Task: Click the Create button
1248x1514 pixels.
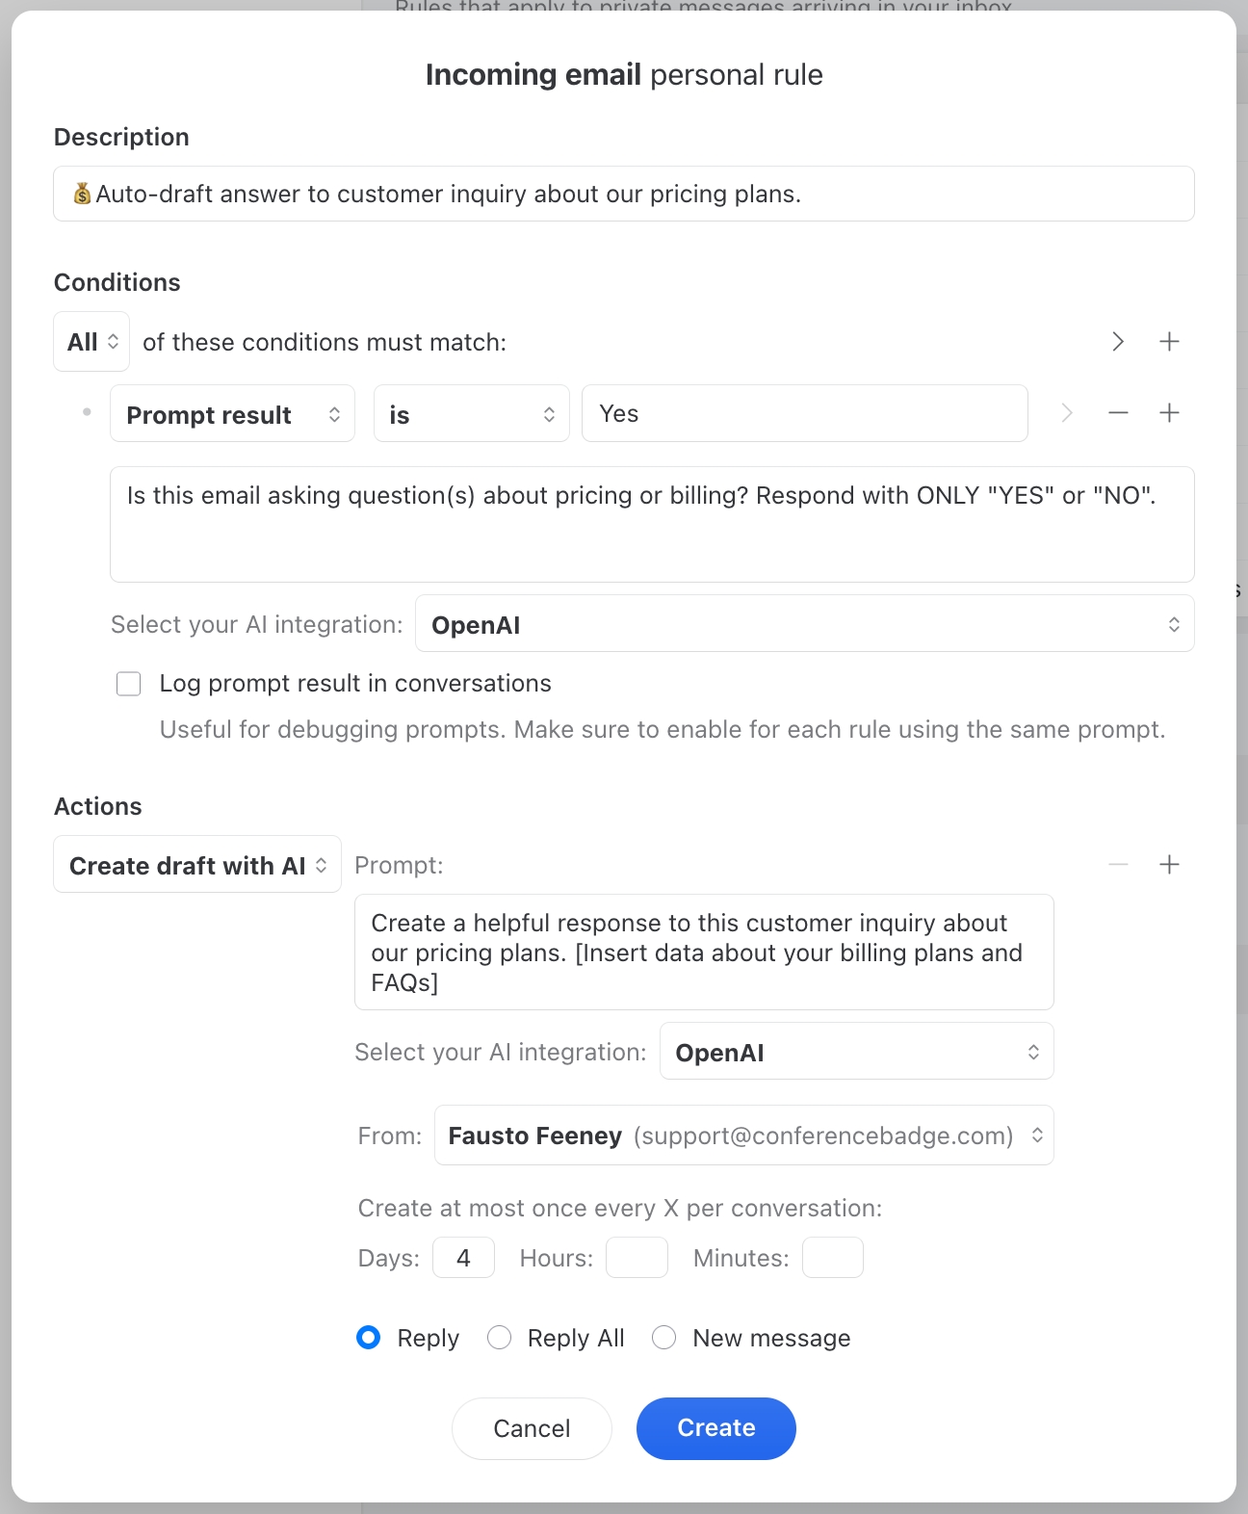Action: pos(715,1428)
